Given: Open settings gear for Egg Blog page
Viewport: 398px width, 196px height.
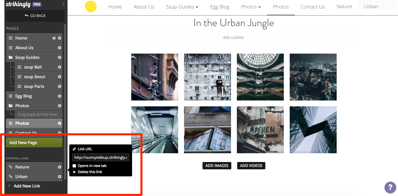Looking at the screenshot, I should coord(60,96).
